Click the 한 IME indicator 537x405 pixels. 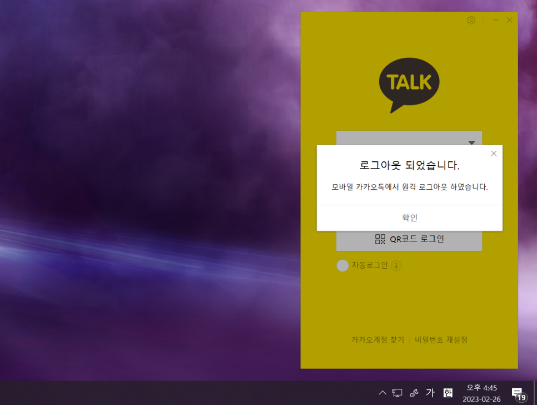click(x=447, y=393)
